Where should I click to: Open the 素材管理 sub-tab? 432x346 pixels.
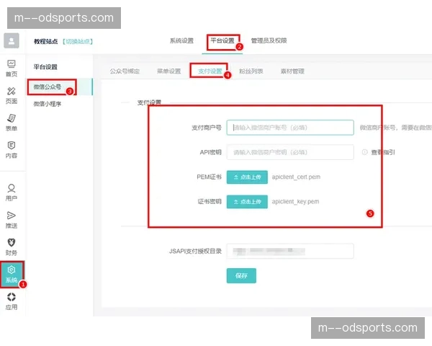292,71
